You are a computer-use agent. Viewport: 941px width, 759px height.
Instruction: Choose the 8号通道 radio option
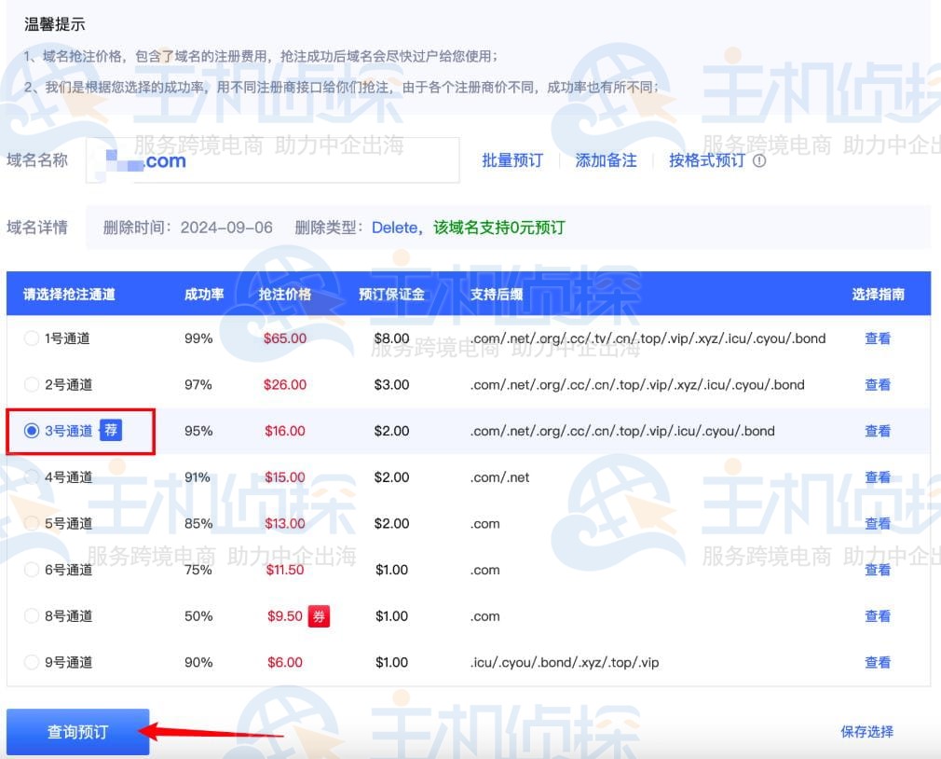(x=32, y=616)
